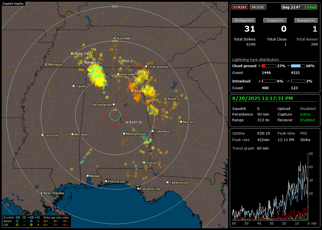Screen dimensions: 322x230
Task: Adjust the Squelch 0 value
Action: 258,108
